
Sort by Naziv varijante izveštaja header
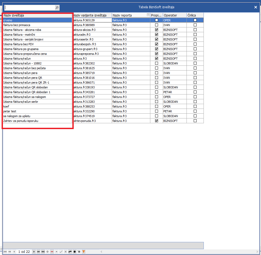92,15
